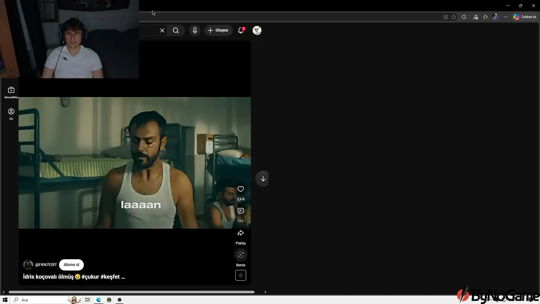Viewport: 540px width, 304px height.
Task: Pause the Short by clicking the video
Action: point(135,163)
